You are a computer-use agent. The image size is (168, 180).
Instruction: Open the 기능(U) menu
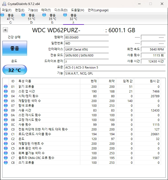click(x=33, y=10)
